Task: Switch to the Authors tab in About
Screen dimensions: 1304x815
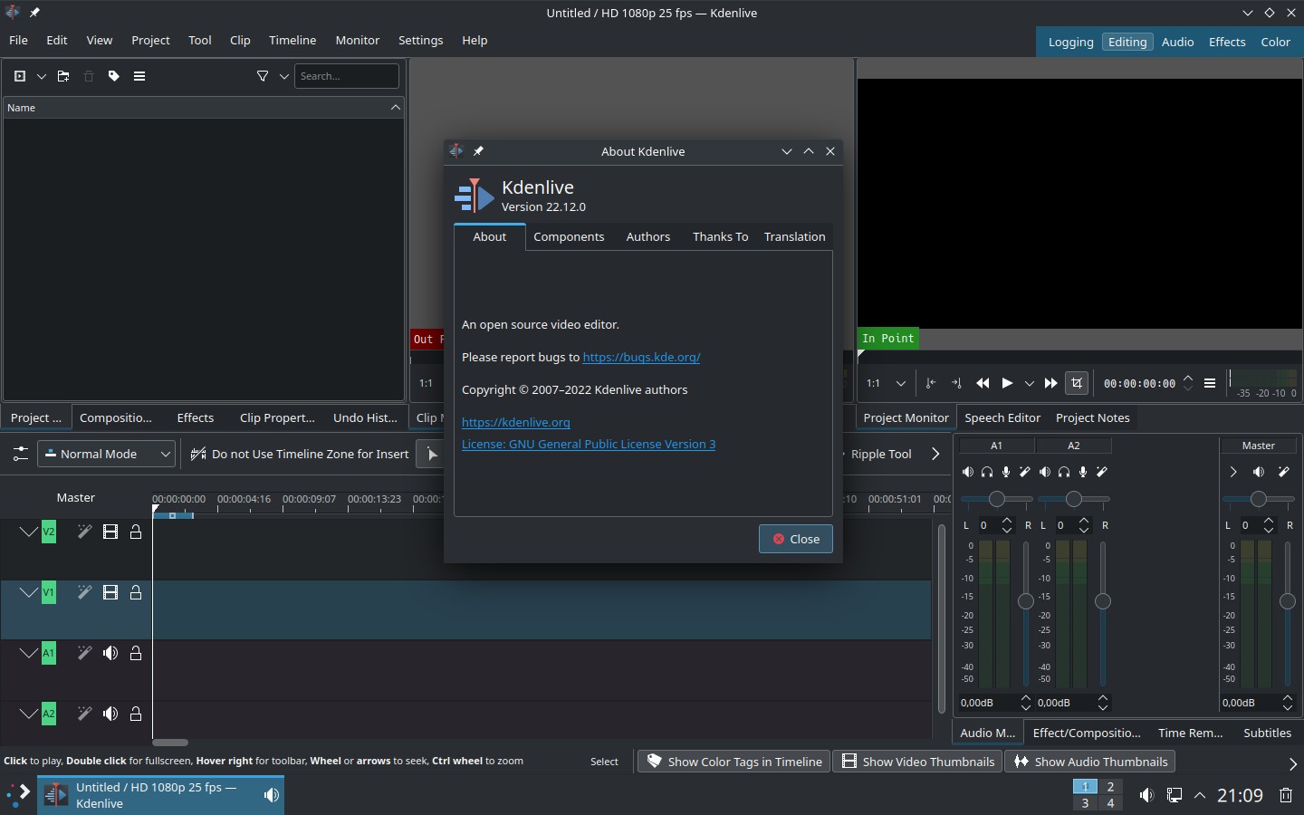Action: click(x=648, y=236)
